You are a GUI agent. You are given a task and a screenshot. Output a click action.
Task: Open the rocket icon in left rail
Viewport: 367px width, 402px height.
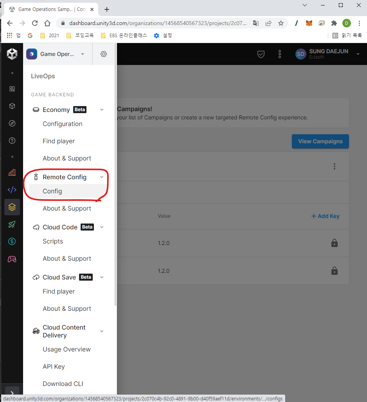pyautogui.click(x=12, y=224)
